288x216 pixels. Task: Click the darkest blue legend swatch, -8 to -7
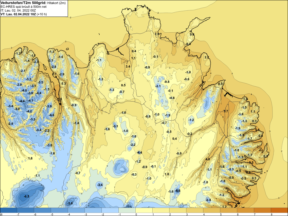point(8,210)
